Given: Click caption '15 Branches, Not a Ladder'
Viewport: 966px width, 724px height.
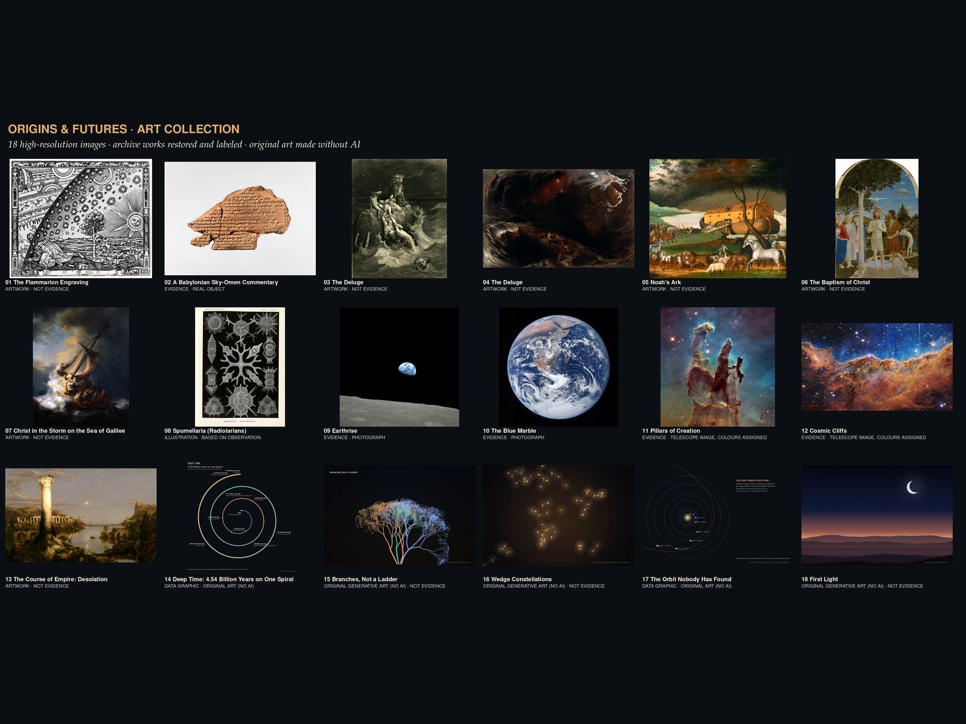Looking at the screenshot, I should pos(360,579).
